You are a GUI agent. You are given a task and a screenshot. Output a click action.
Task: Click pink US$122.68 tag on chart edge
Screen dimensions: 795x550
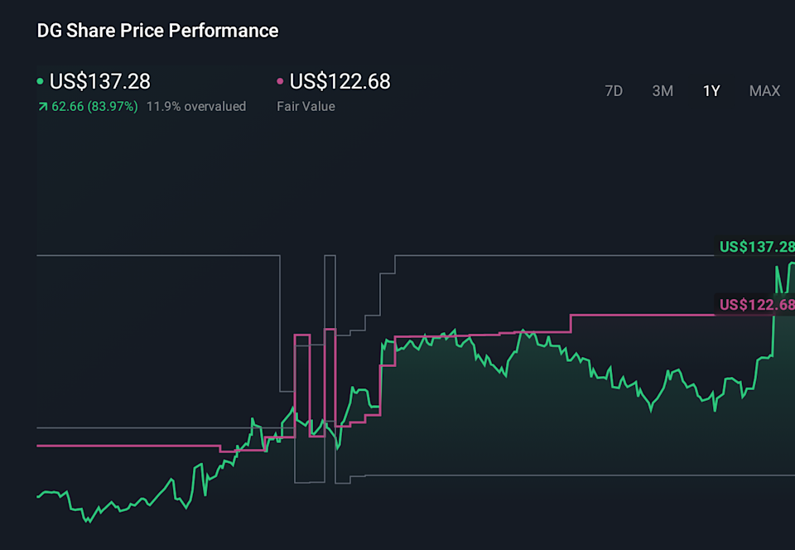coord(756,304)
